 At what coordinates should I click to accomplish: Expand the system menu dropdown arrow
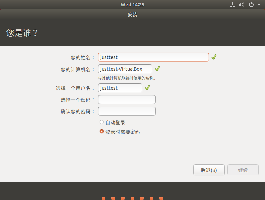259,5
